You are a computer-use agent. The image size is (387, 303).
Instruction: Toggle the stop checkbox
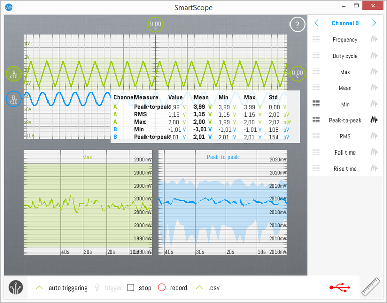point(131,288)
